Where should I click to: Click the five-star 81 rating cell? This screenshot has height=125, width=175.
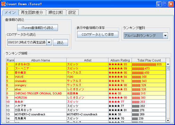[120, 110]
